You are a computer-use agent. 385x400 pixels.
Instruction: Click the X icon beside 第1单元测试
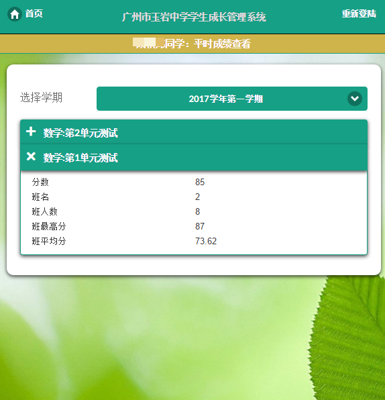coord(31,156)
